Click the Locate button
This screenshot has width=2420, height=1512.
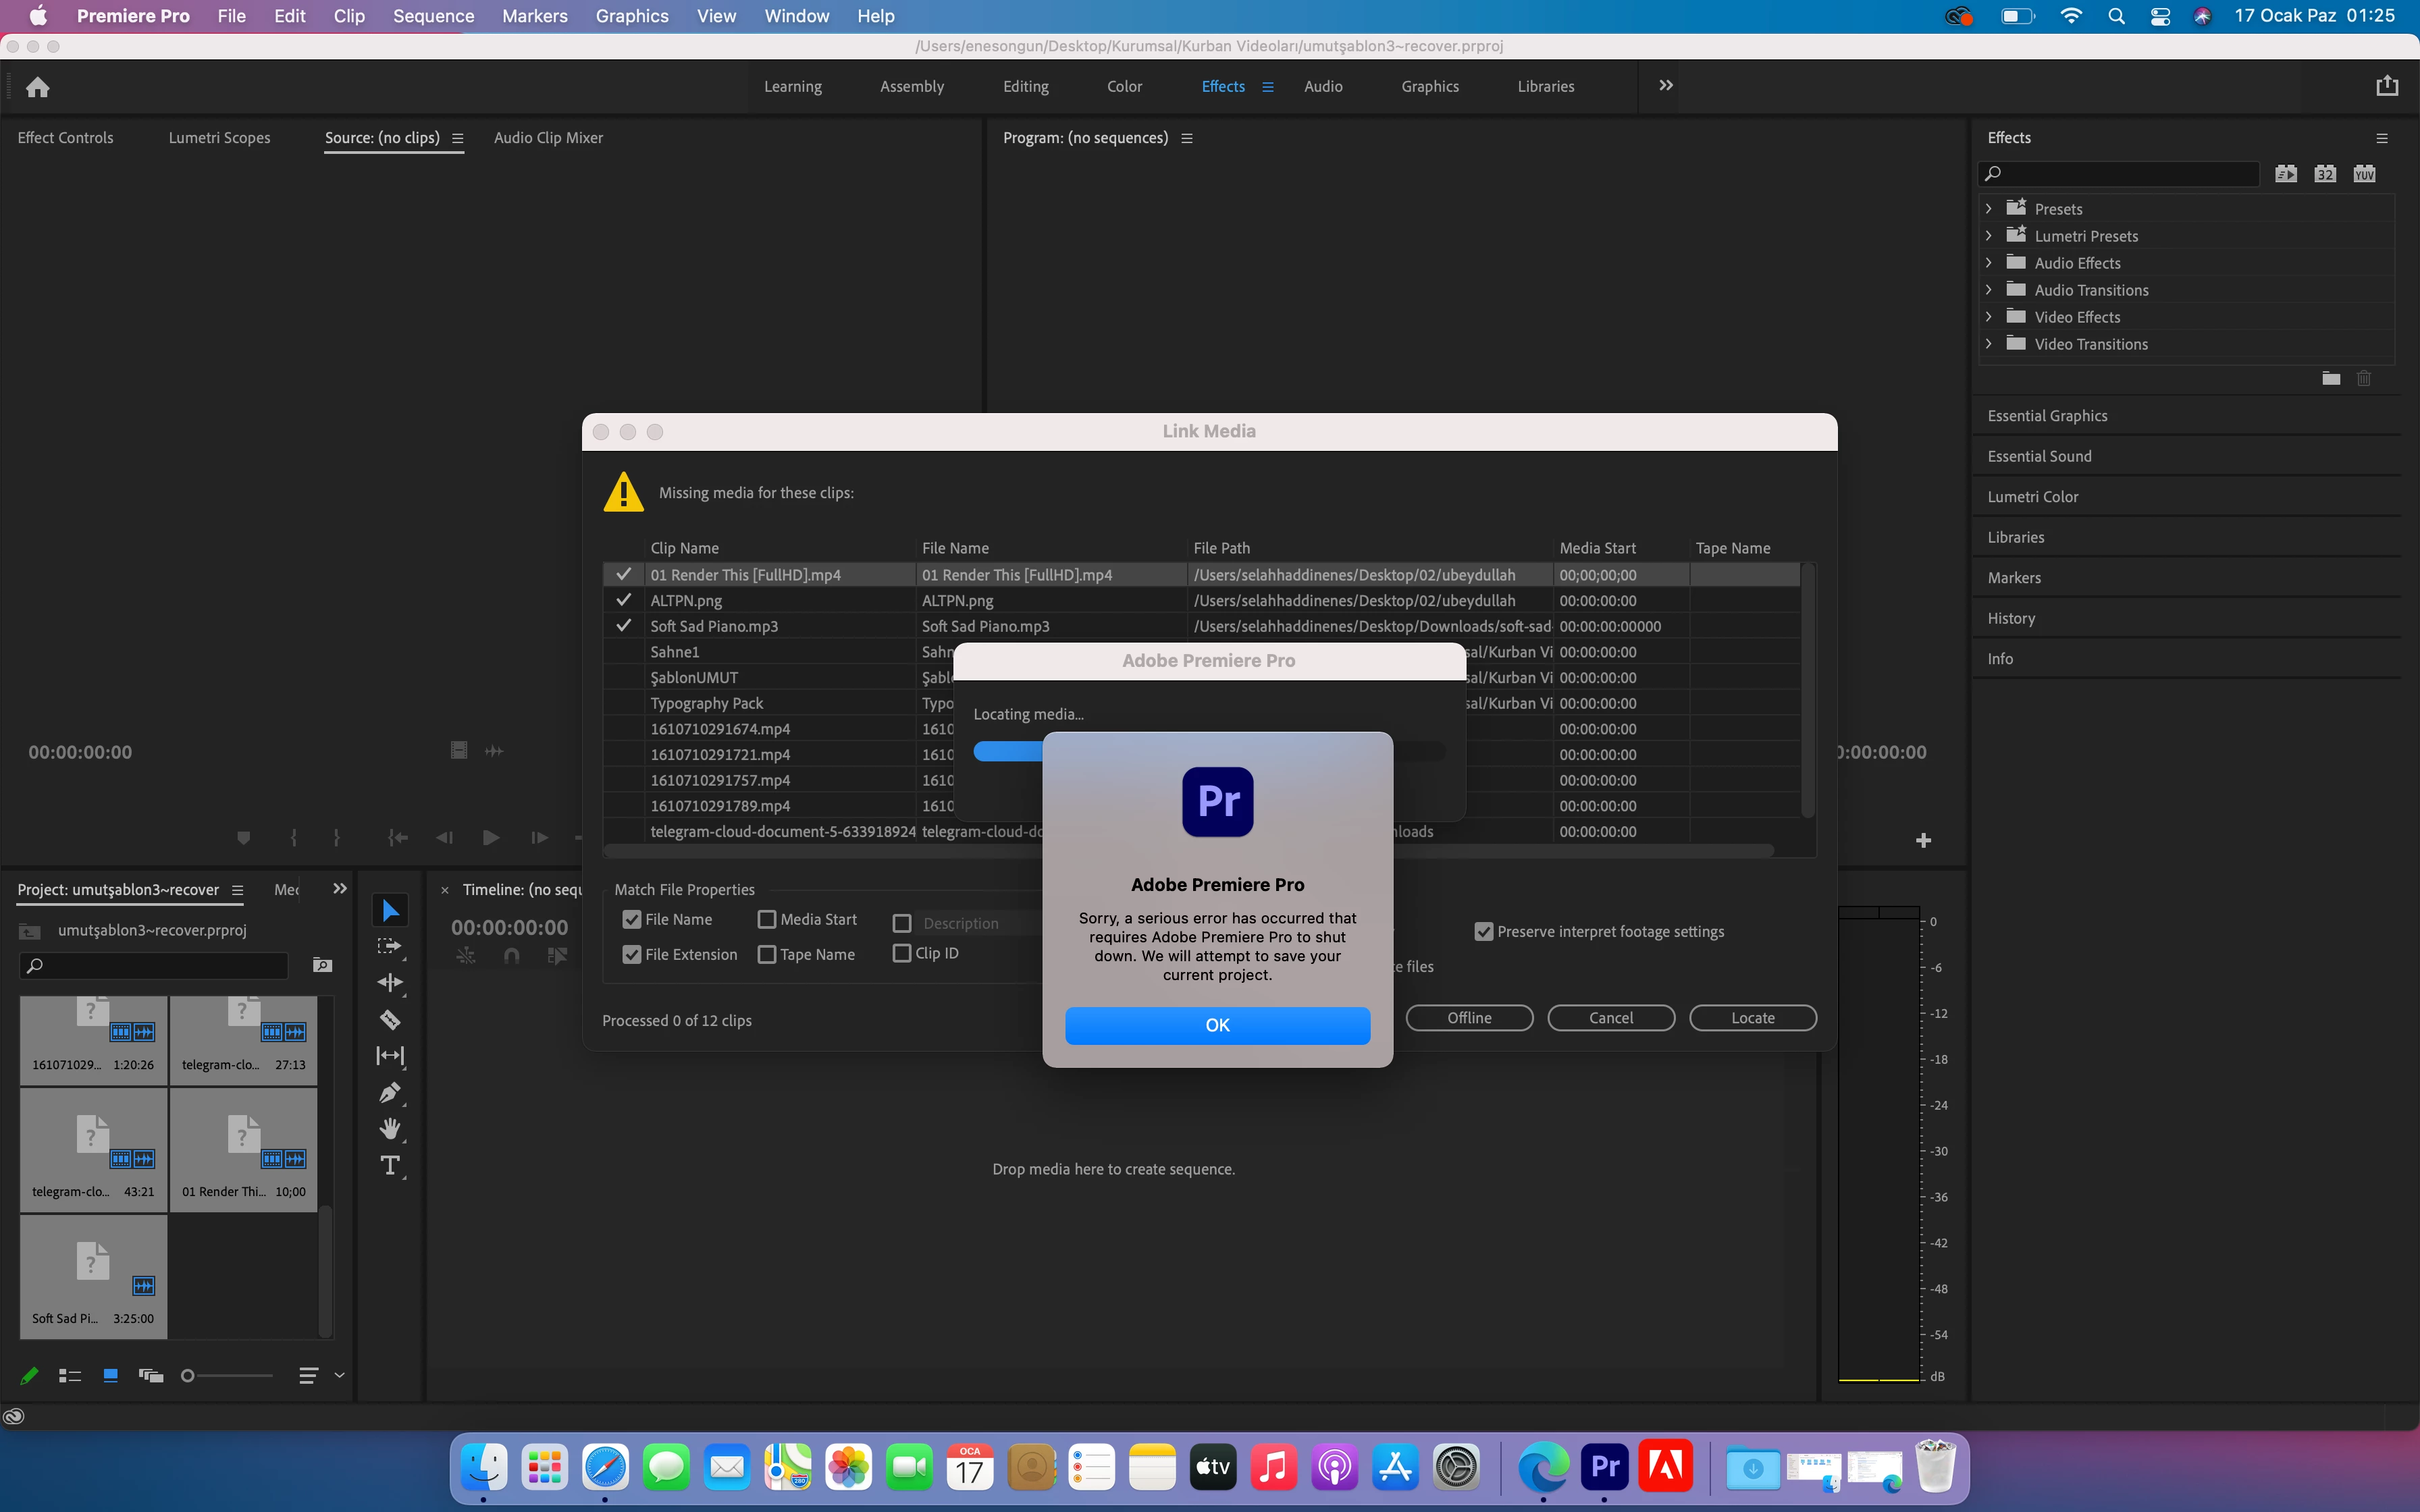point(1752,1018)
